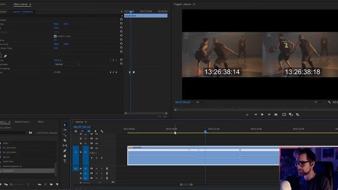Select Nested Sequence 11 in project panel
The width and height of the screenshot is (338, 190).
click(x=13, y=166)
